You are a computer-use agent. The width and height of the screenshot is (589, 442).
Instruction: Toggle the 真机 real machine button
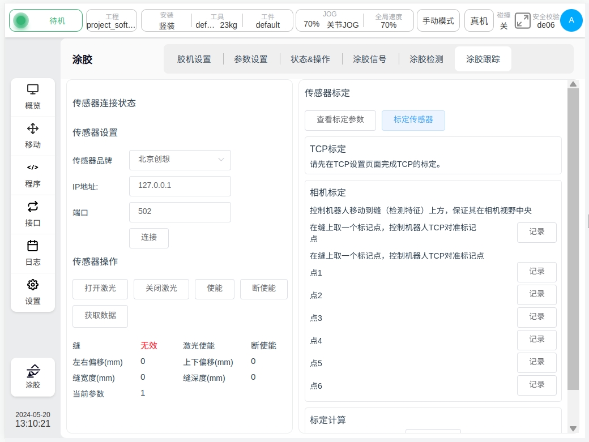[479, 21]
